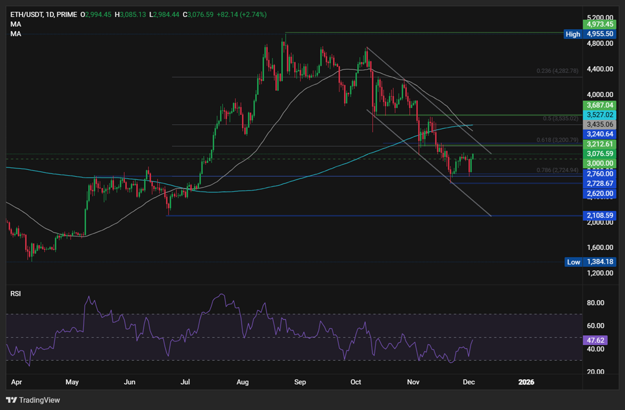Select the RSI pane title
The height and width of the screenshot is (410, 625).
click(14, 293)
